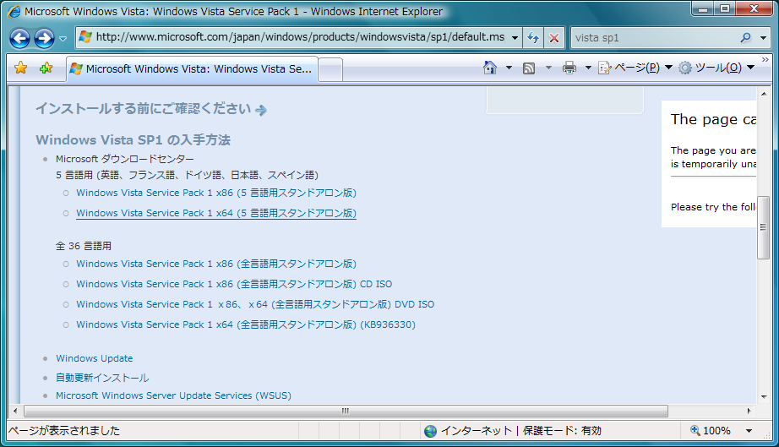Open search provider options dropdown
Image resolution: width=779 pixels, height=447 pixels.
[x=763, y=38]
